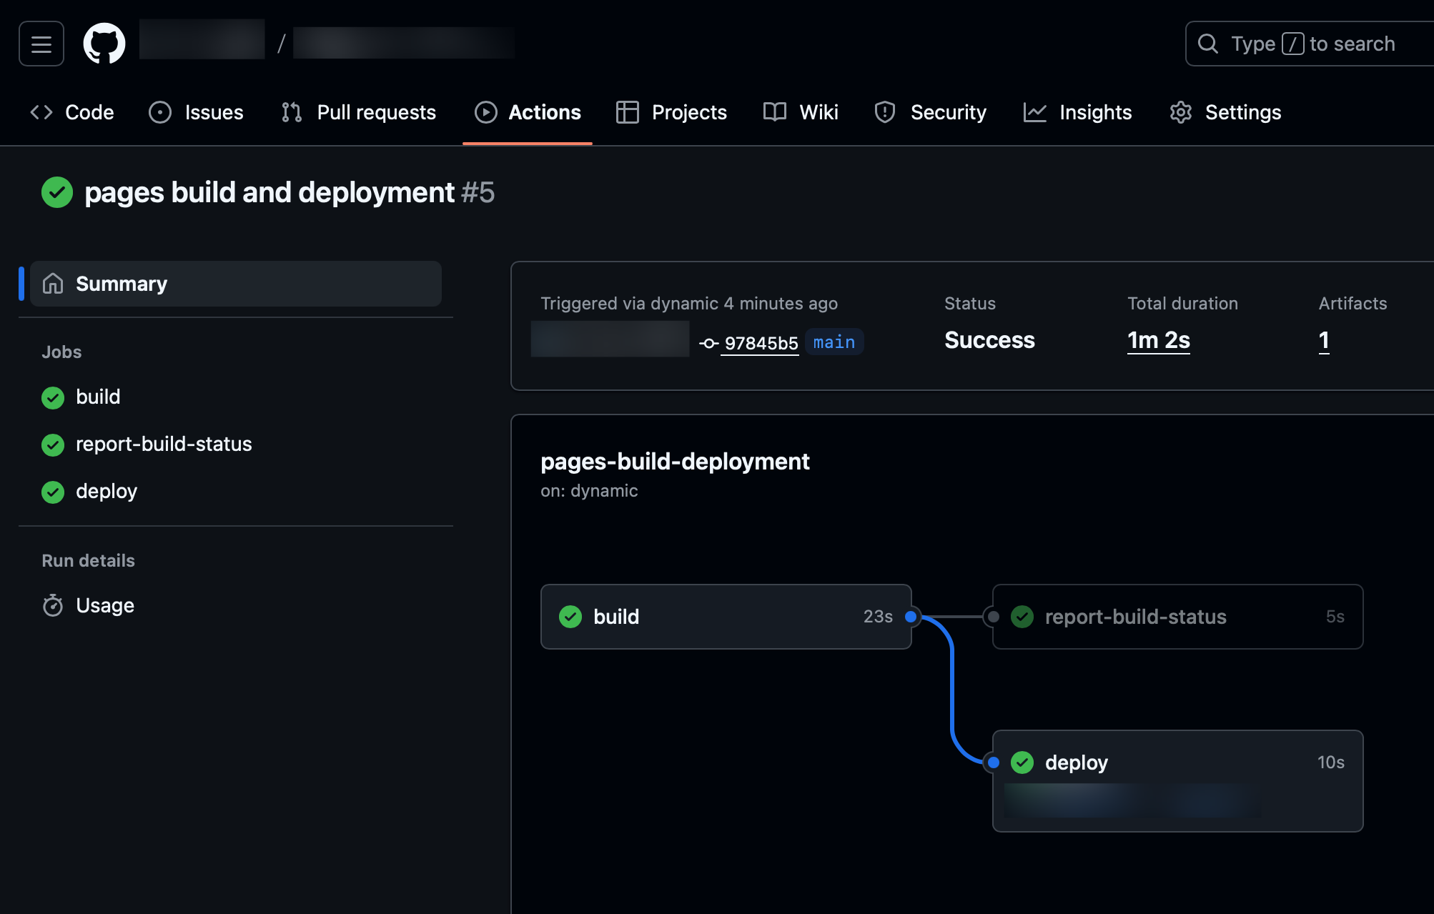1434x914 pixels.
Task: Click the 'pages-build-deployment' workflow heading
Action: [x=675, y=462]
